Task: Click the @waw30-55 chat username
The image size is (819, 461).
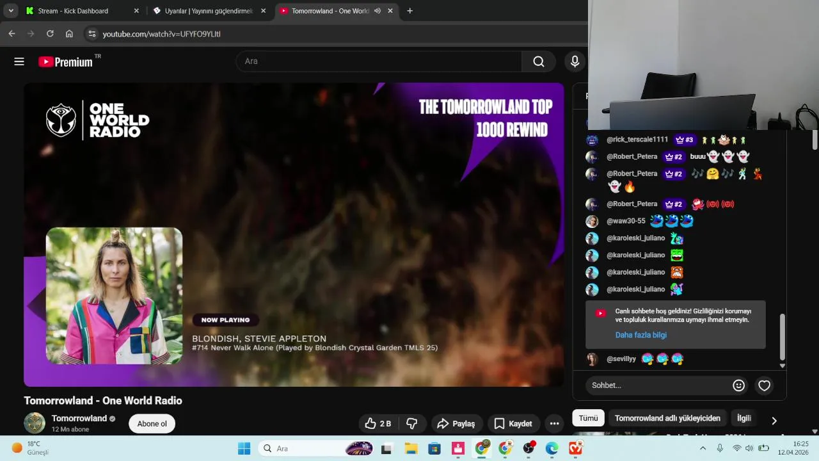Action: pos(626,221)
